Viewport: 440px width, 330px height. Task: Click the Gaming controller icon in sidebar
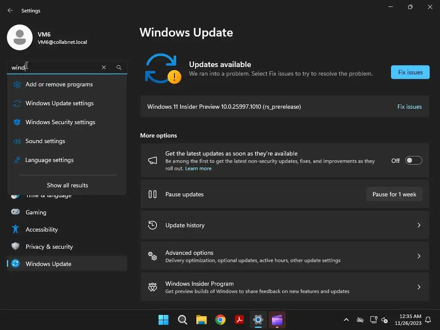(x=15, y=212)
